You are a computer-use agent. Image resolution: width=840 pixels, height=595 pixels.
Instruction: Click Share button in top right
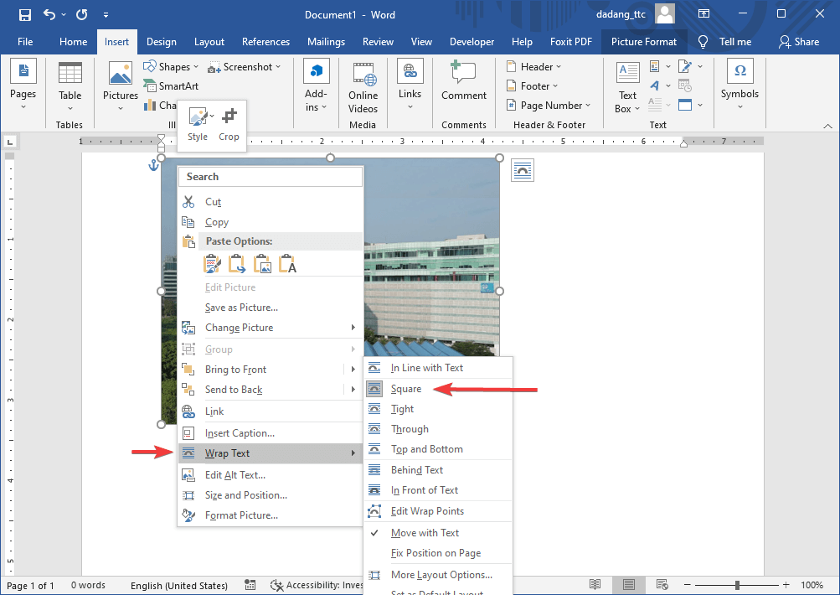tap(798, 42)
